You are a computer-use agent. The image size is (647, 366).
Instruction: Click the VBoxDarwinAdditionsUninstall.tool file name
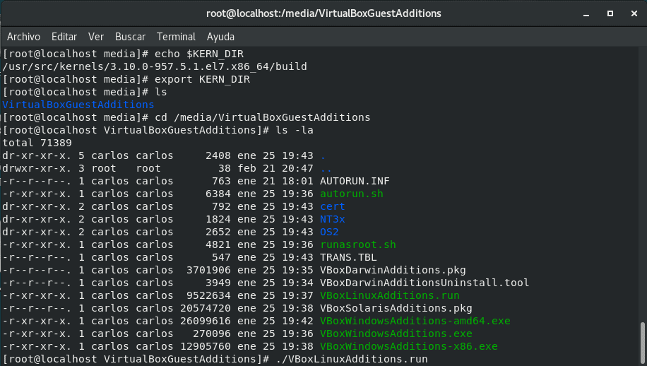[425, 283]
